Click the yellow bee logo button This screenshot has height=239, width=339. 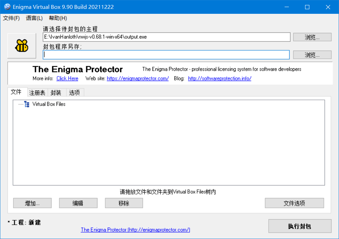click(22, 46)
